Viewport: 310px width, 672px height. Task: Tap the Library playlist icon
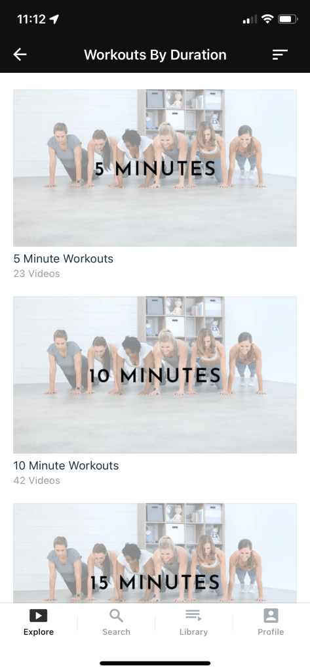tap(193, 616)
